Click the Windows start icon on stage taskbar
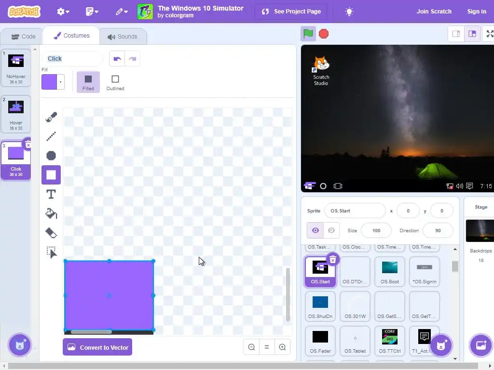 click(x=310, y=186)
